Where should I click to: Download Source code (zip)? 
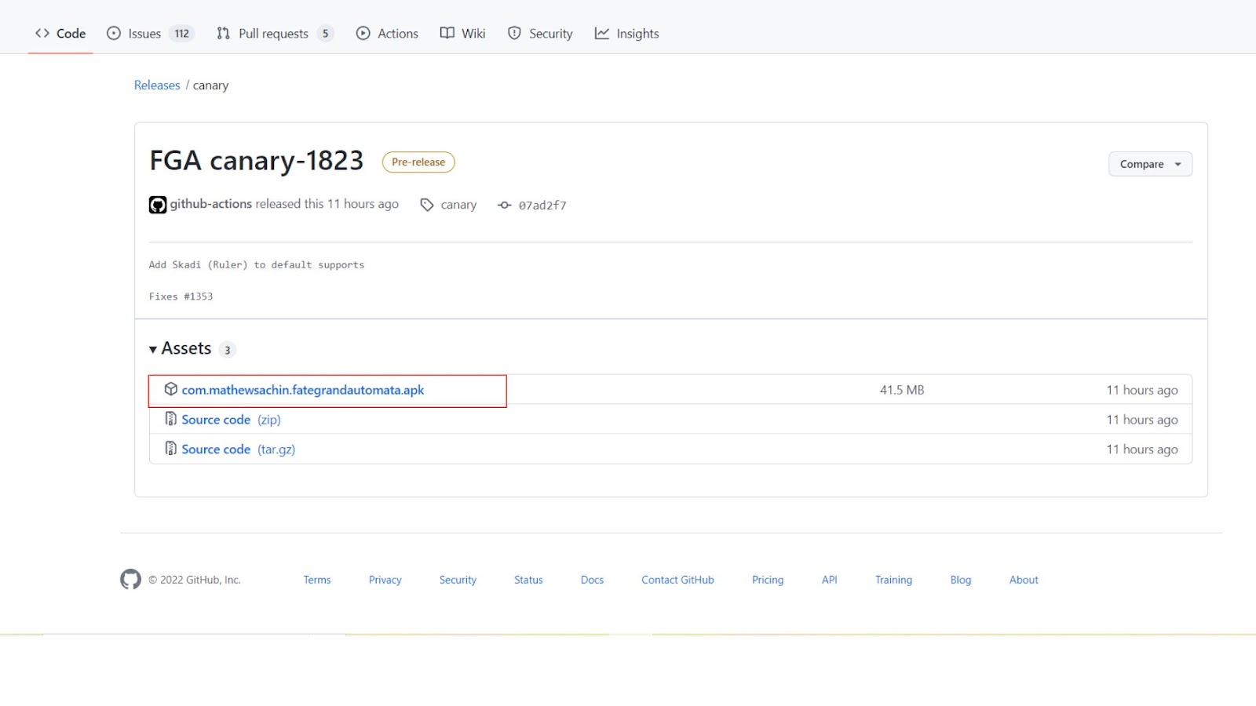pos(231,420)
